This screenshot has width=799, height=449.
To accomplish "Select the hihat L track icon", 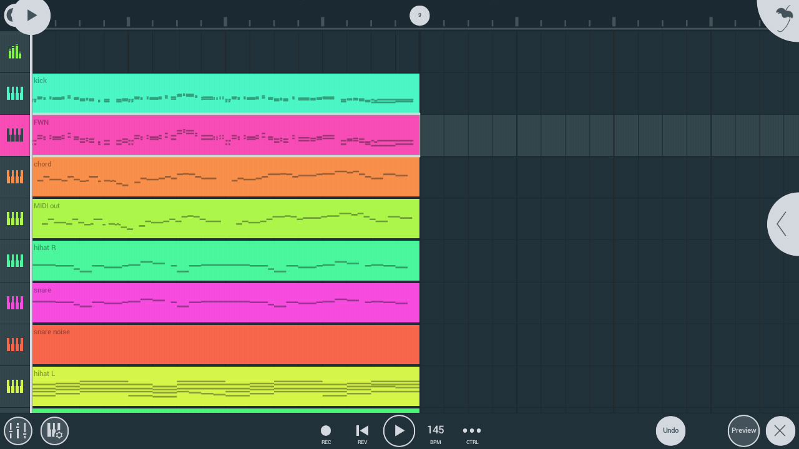I will tap(15, 387).
